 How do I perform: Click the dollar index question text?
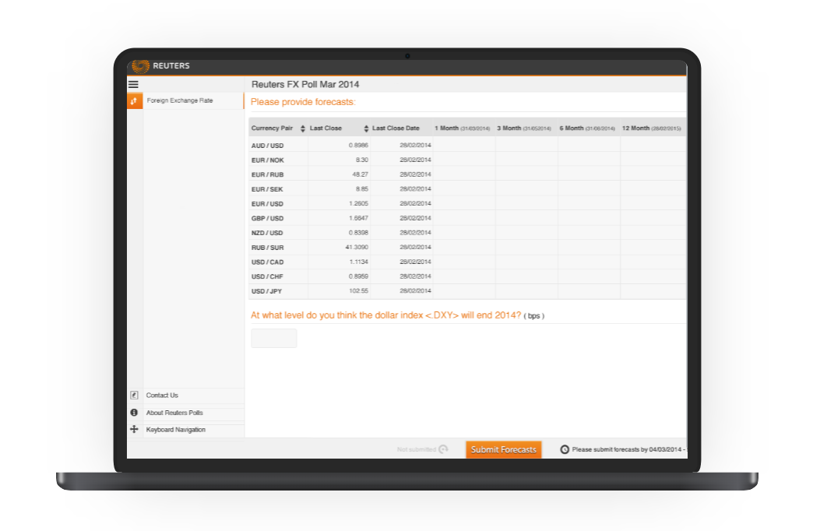(x=385, y=315)
